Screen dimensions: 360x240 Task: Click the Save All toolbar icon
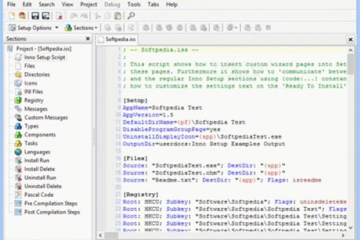pyautogui.click(x=44, y=16)
